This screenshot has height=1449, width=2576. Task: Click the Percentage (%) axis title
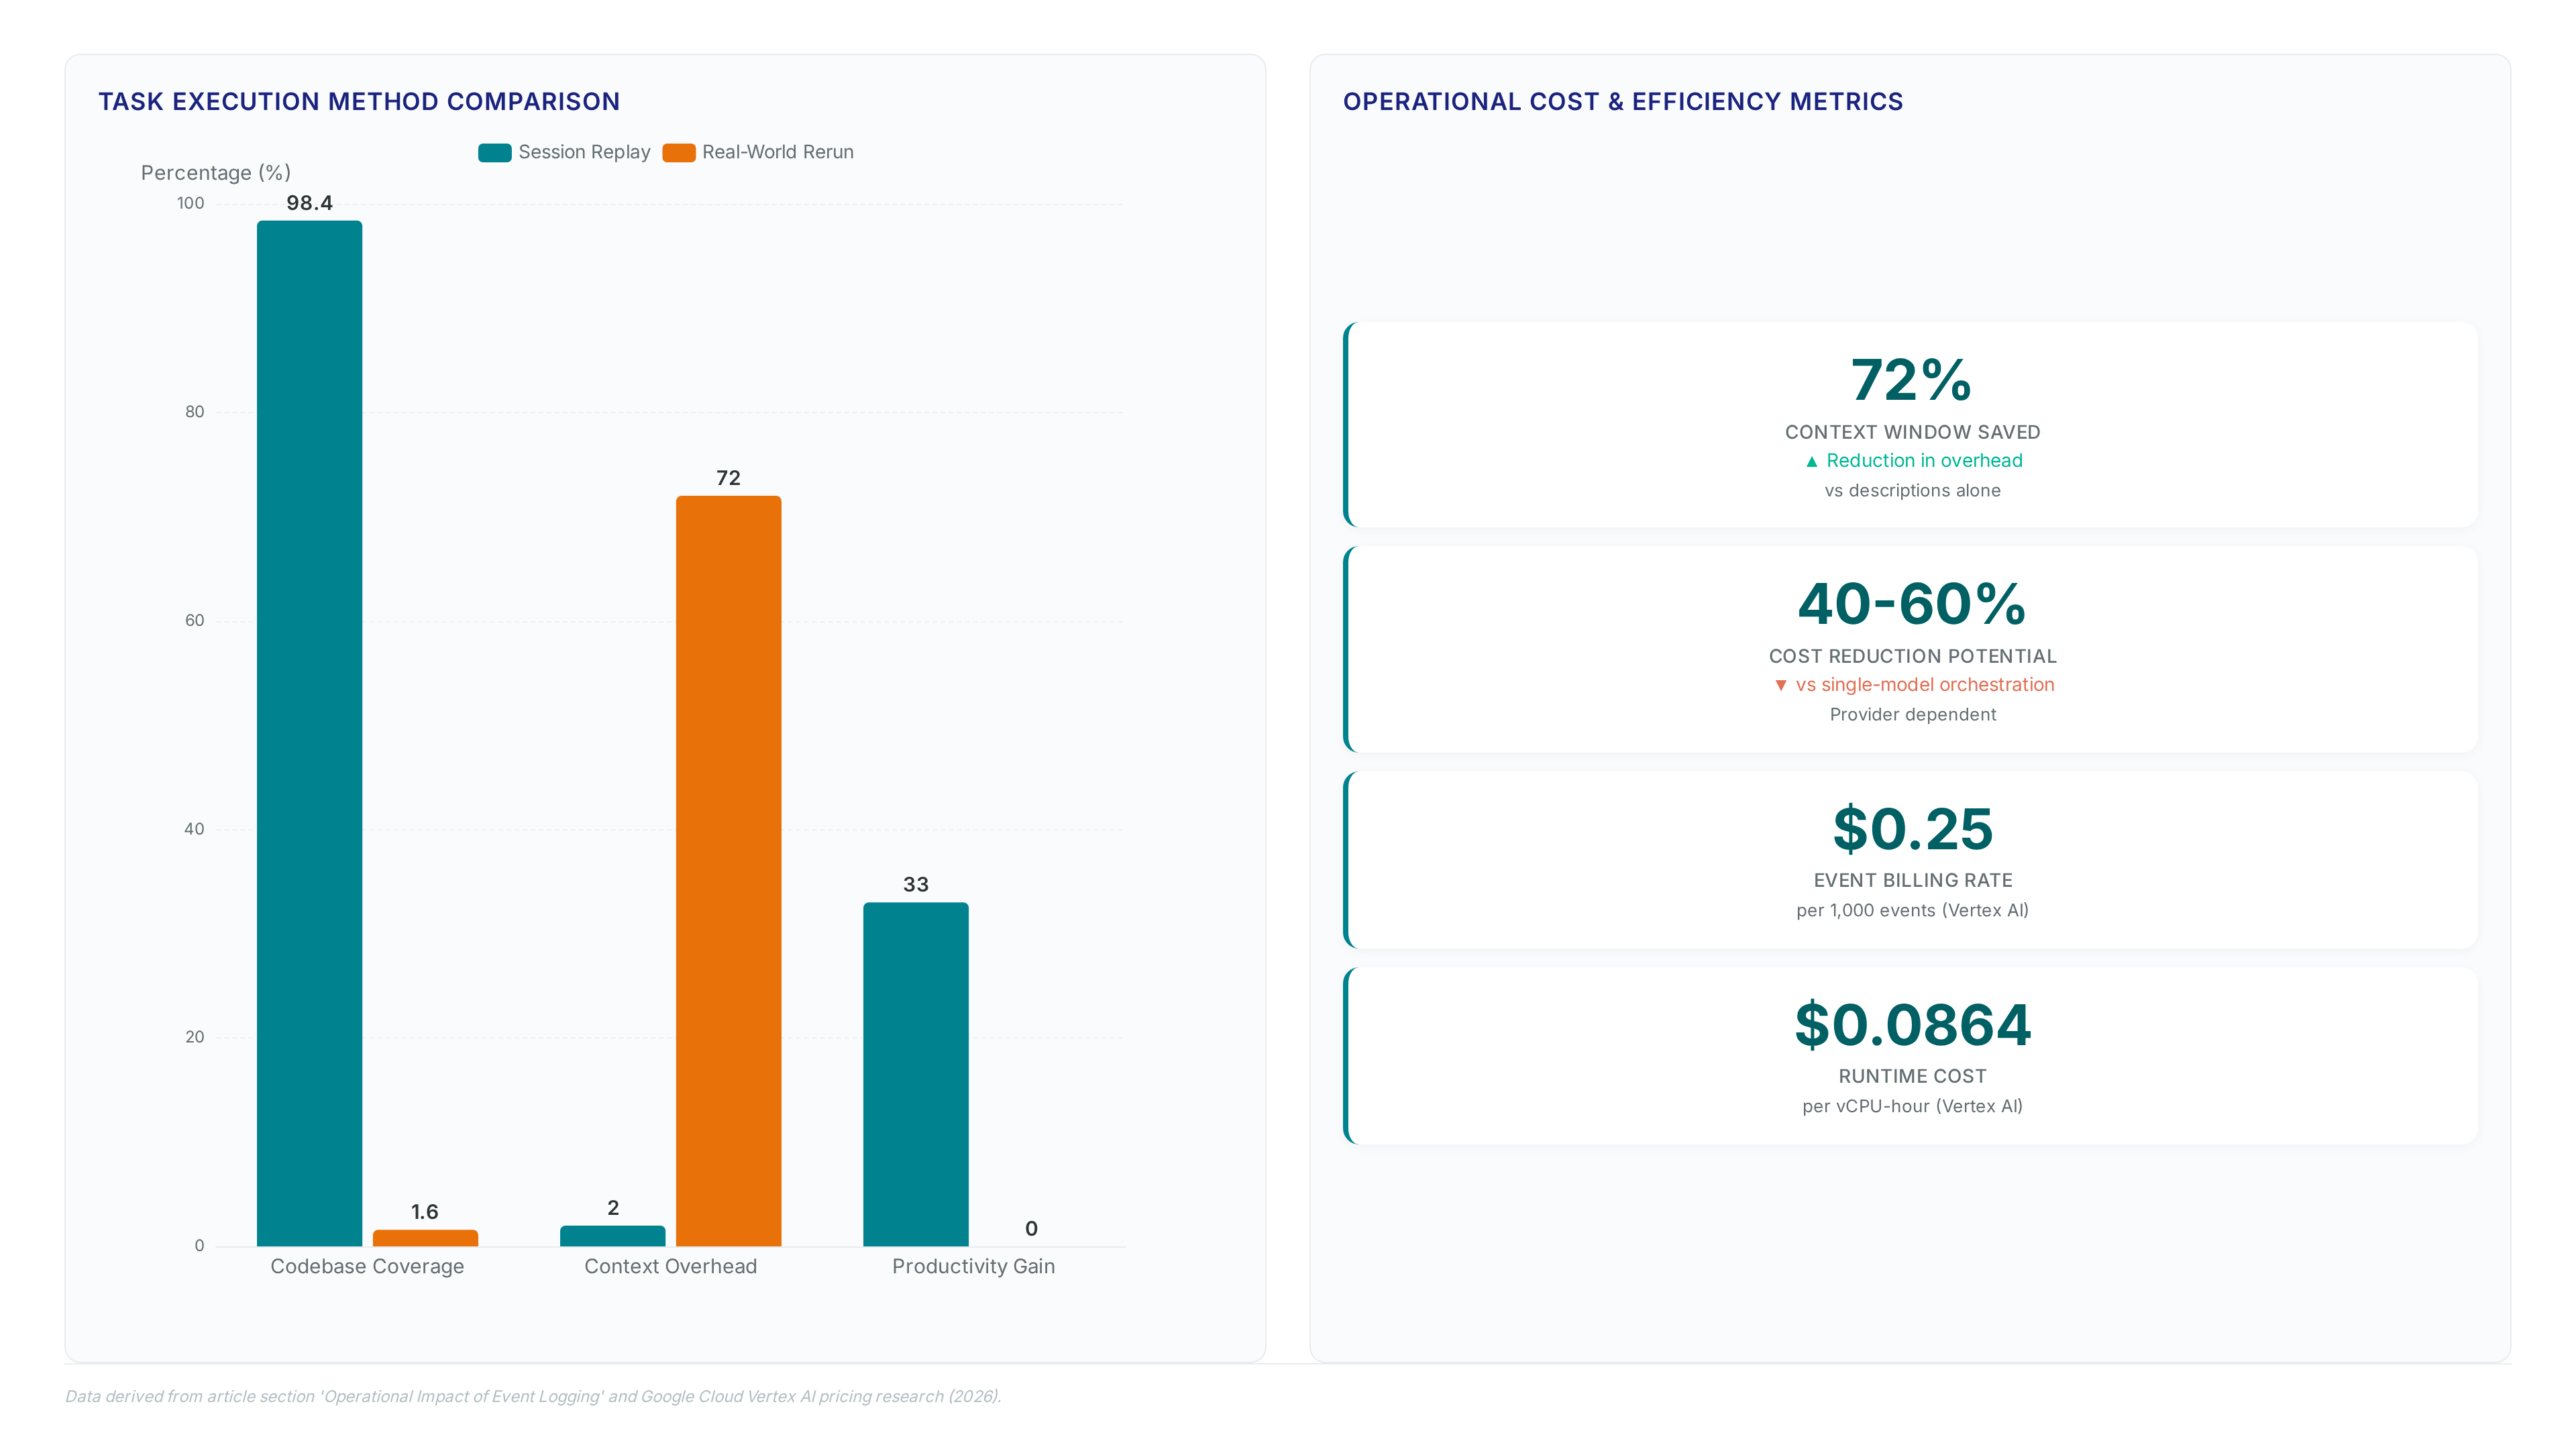tap(216, 173)
